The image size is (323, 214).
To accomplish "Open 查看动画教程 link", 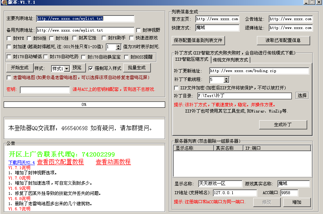I will pos(113,162).
